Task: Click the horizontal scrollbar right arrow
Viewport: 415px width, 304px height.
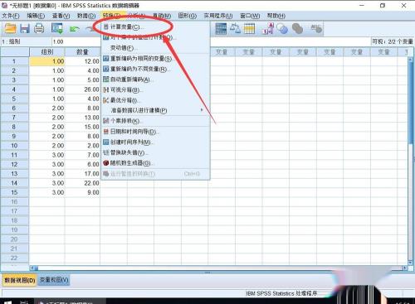Action: click(x=404, y=268)
